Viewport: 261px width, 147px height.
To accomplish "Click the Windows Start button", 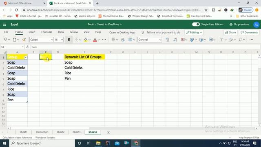I will (x=4, y=143).
